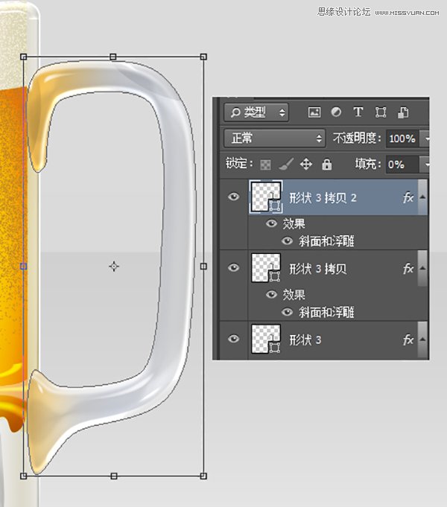Image resolution: width=447 pixels, height=507 pixels.
Task: Click the top-right transform handle
Action: (203, 57)
